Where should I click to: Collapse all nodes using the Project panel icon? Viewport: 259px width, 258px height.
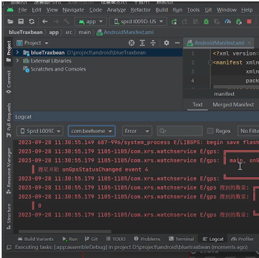pos(153,43)
